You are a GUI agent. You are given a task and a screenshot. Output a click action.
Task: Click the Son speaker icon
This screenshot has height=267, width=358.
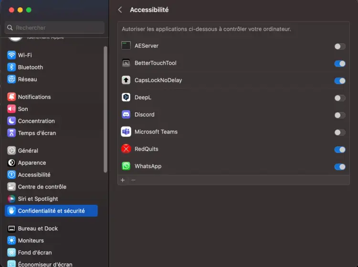(x=11, y=109)
